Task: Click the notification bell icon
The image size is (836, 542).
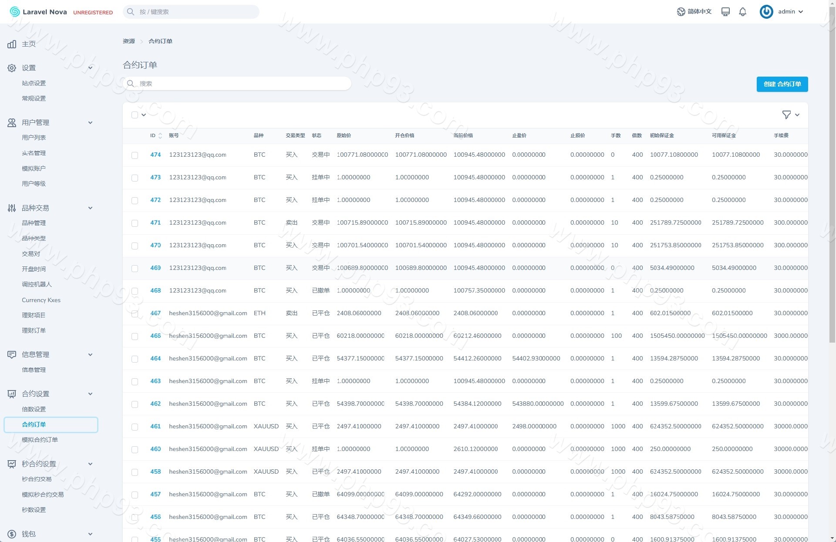Action: click(742, 12)
